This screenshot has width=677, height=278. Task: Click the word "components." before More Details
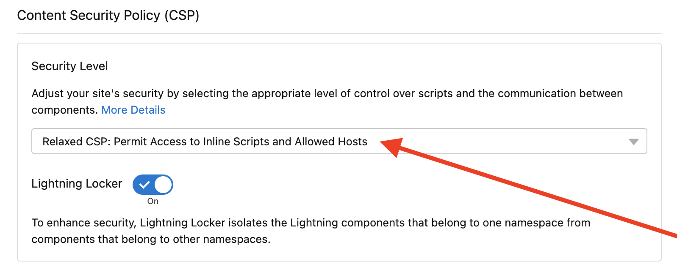(65, 110)
